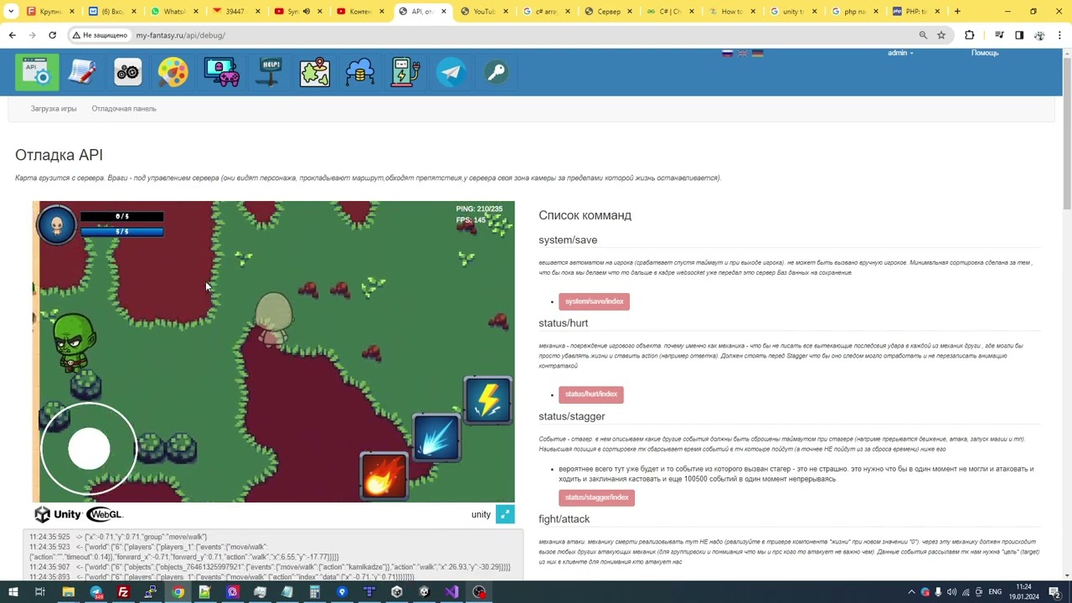Viewport: 1072px width, 603px height.
Task: Cast the lightning bolt skill in game
Action: (x=487, y=400)
